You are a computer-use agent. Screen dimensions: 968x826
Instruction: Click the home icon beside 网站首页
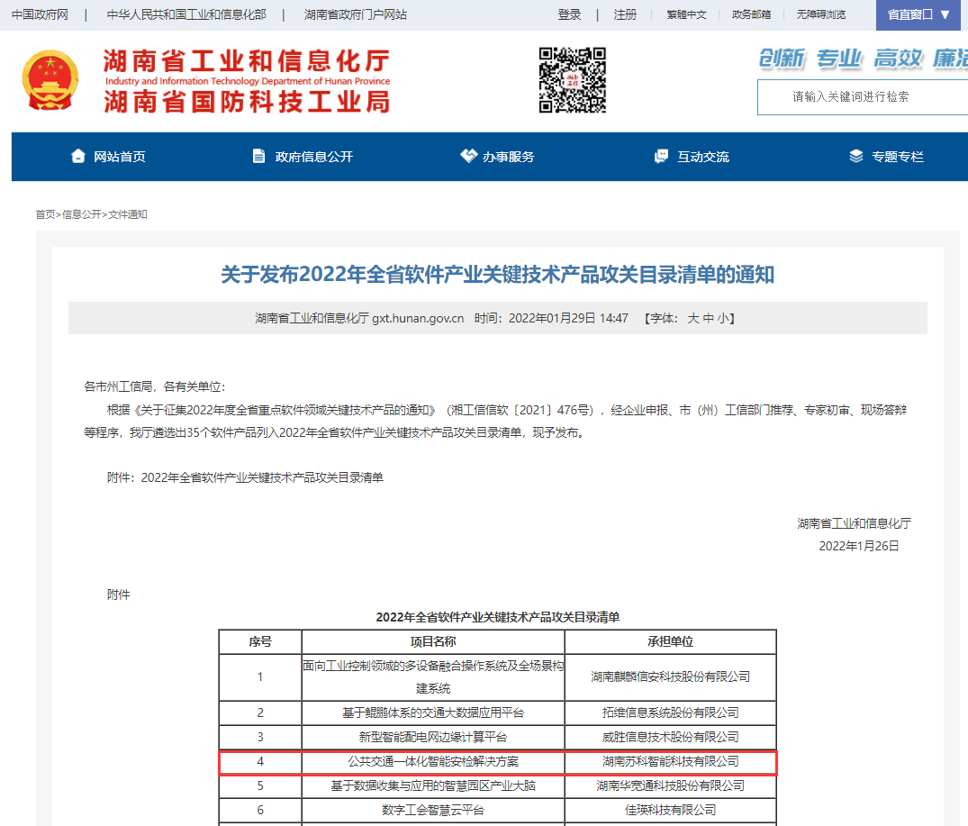78,155
